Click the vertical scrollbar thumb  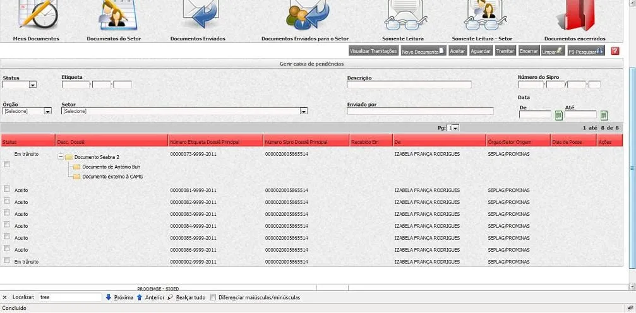pyautogui.click(x=632, y=168)
